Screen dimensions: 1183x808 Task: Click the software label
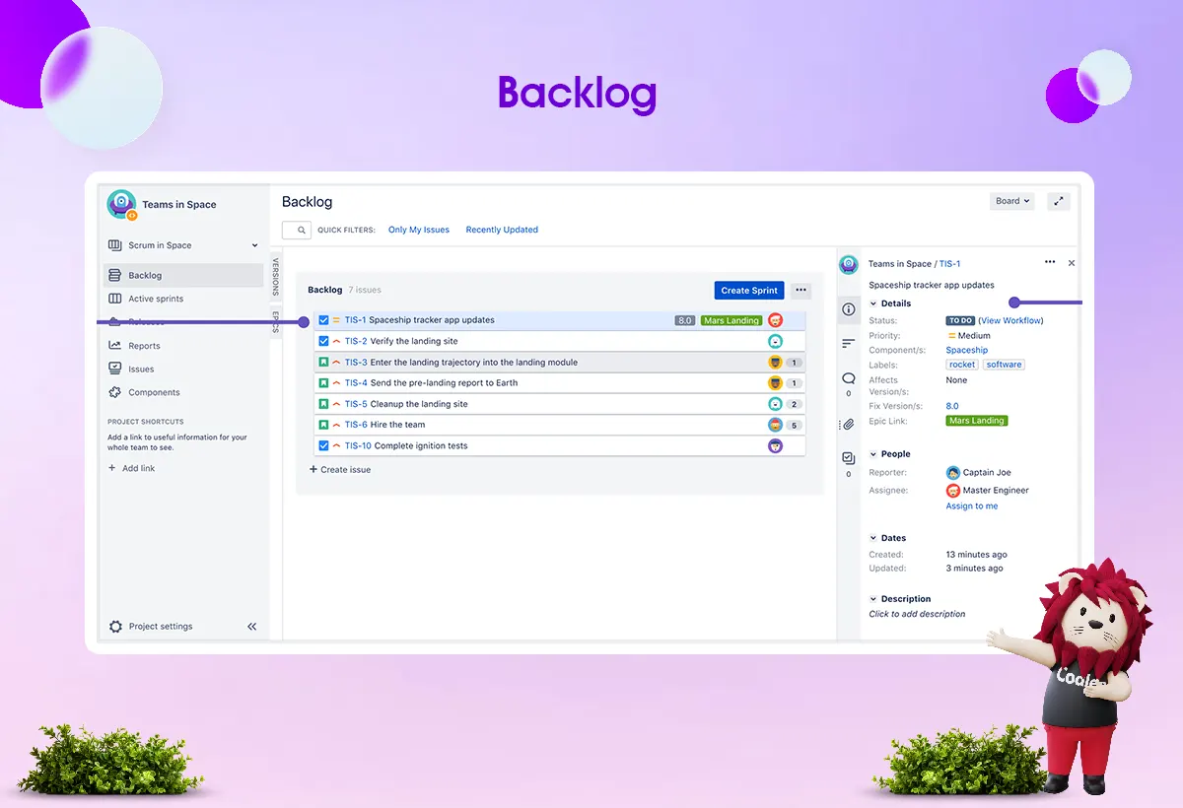tap(1004, 365)
